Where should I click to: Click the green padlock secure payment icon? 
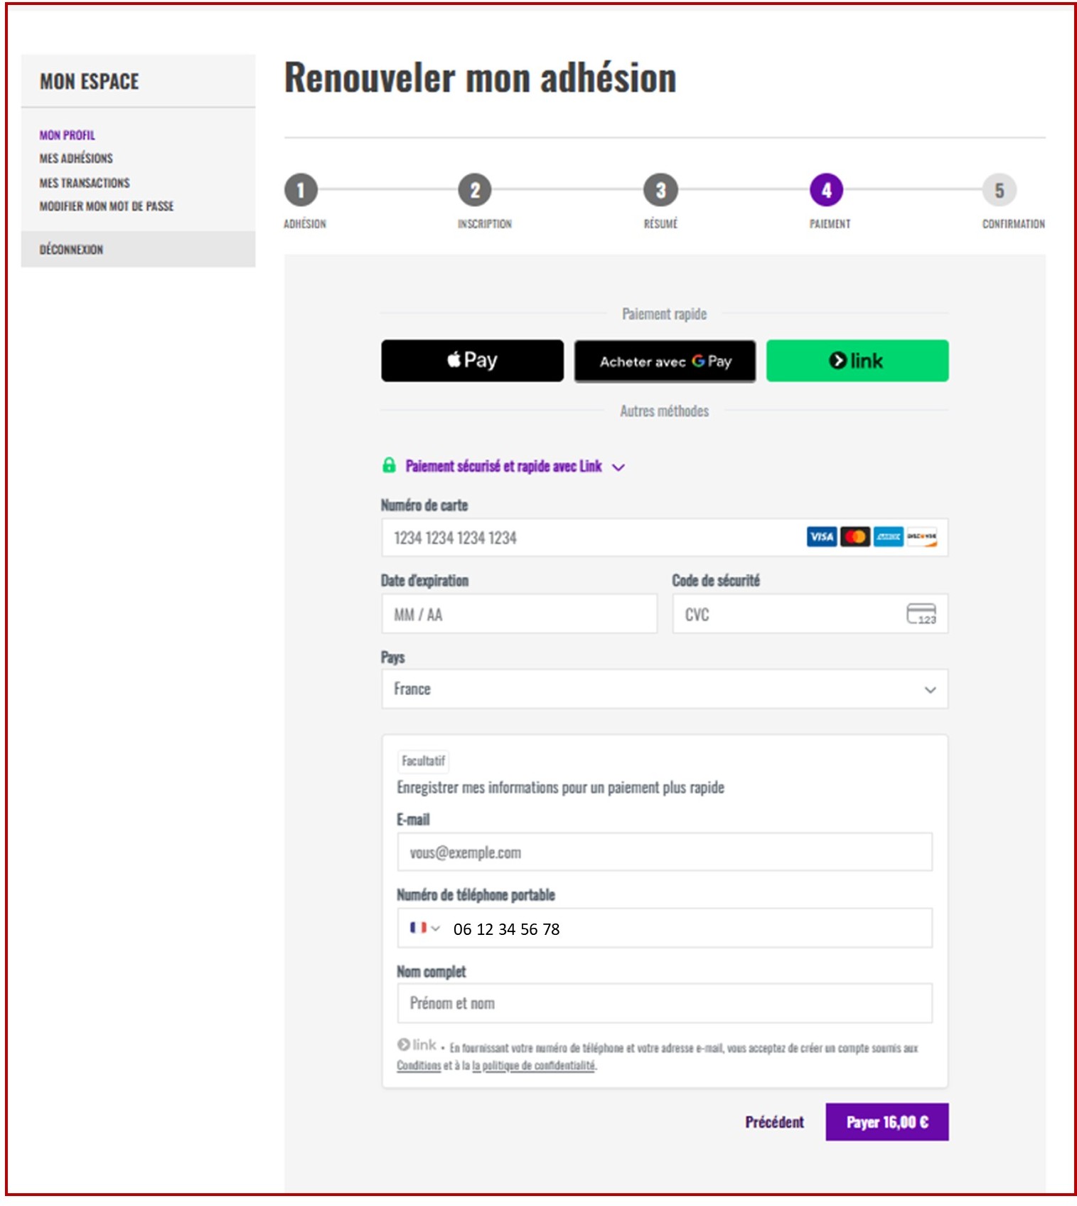389,465
